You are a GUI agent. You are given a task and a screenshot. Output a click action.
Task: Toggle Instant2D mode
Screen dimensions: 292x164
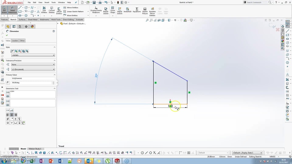point(127,10)
